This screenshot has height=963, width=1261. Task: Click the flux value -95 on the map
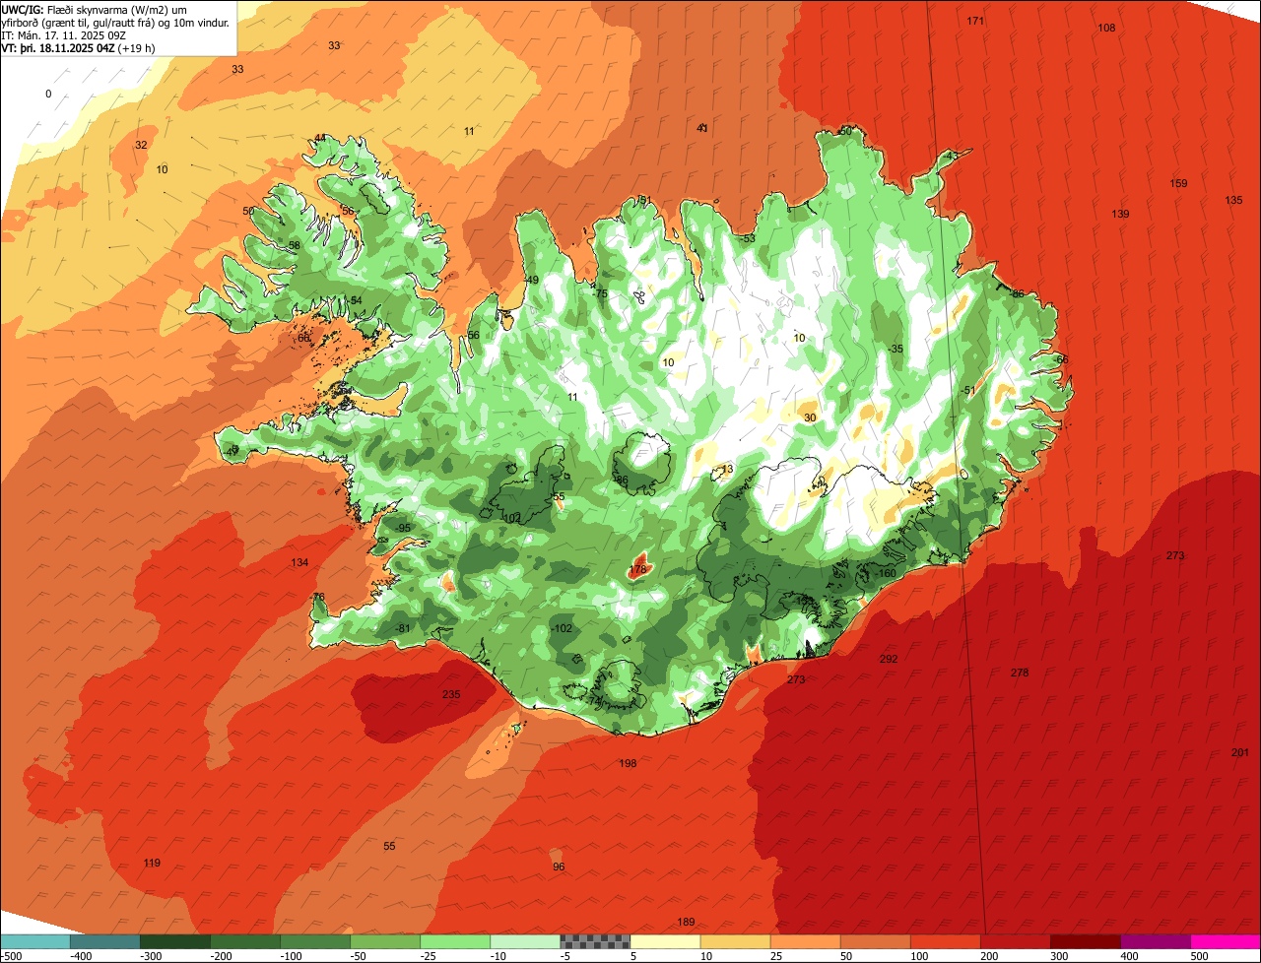(403, 528)
